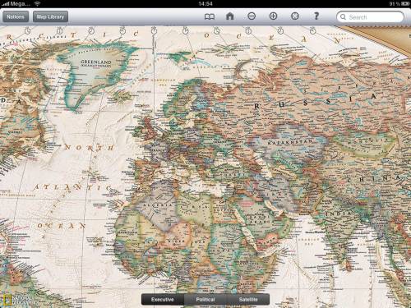Zoom in with the plus icon
The height and width of the screenshot is (308, 411).
pyautogui.click(x=273, y=16)
